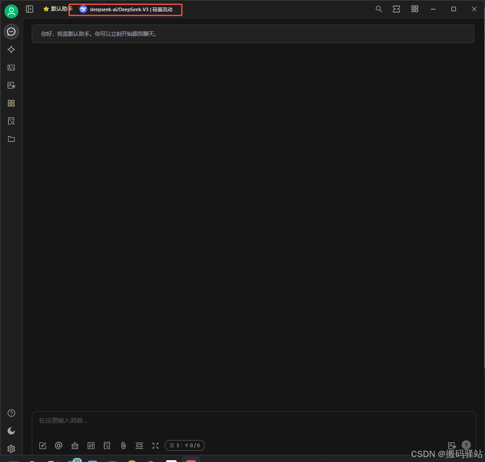The width and height of the screenshot is (485, 462).
Task: Open mini apps grid in top bar
Action: pos(415,9)
